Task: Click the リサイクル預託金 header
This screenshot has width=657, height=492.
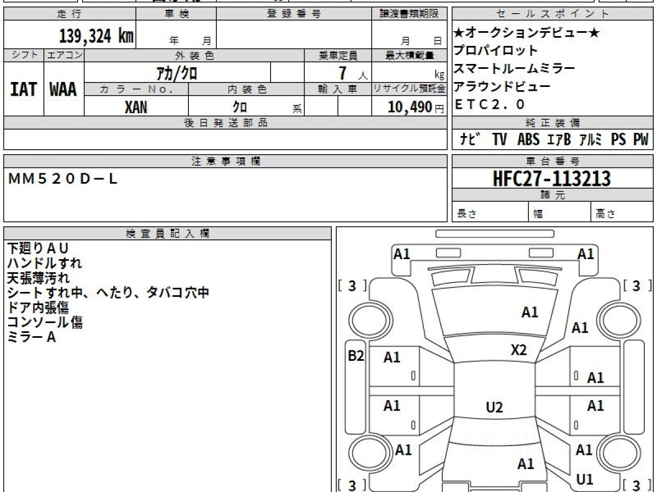Action: click(x=409, y=89)
